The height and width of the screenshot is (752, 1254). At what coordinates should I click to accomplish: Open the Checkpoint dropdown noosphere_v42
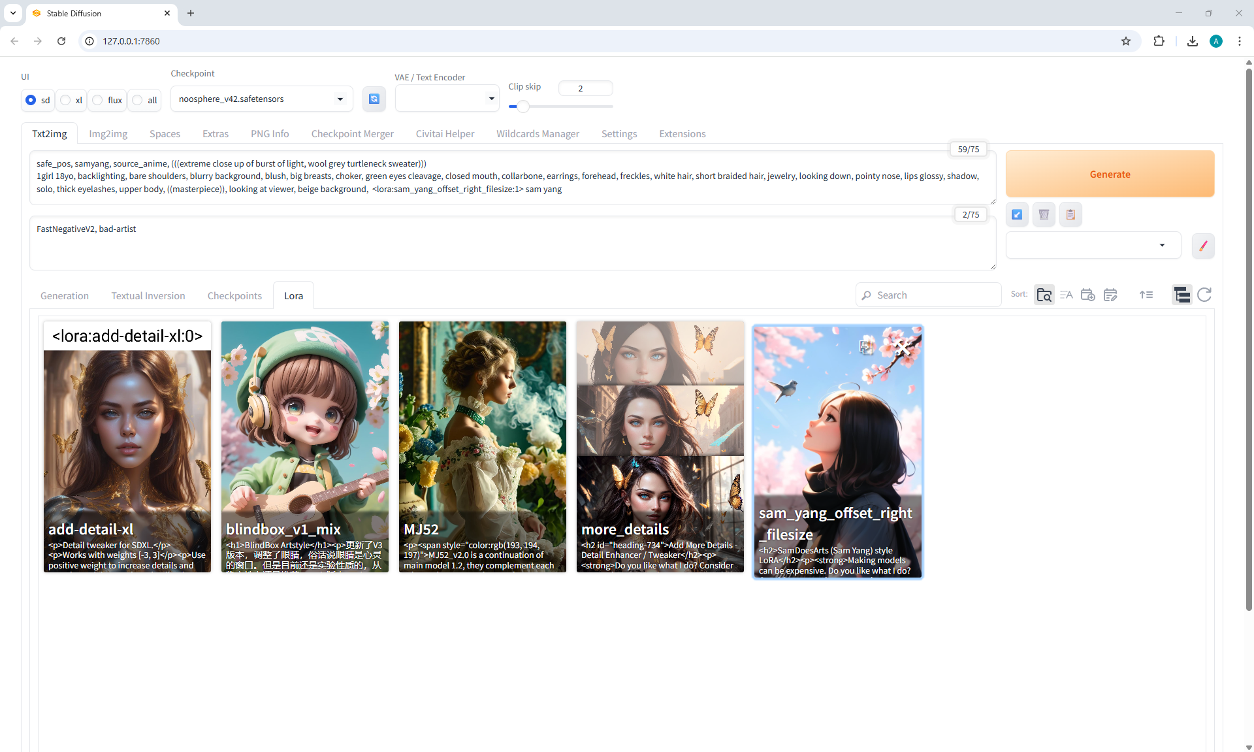pyautogui.click(x=261, y=99)
